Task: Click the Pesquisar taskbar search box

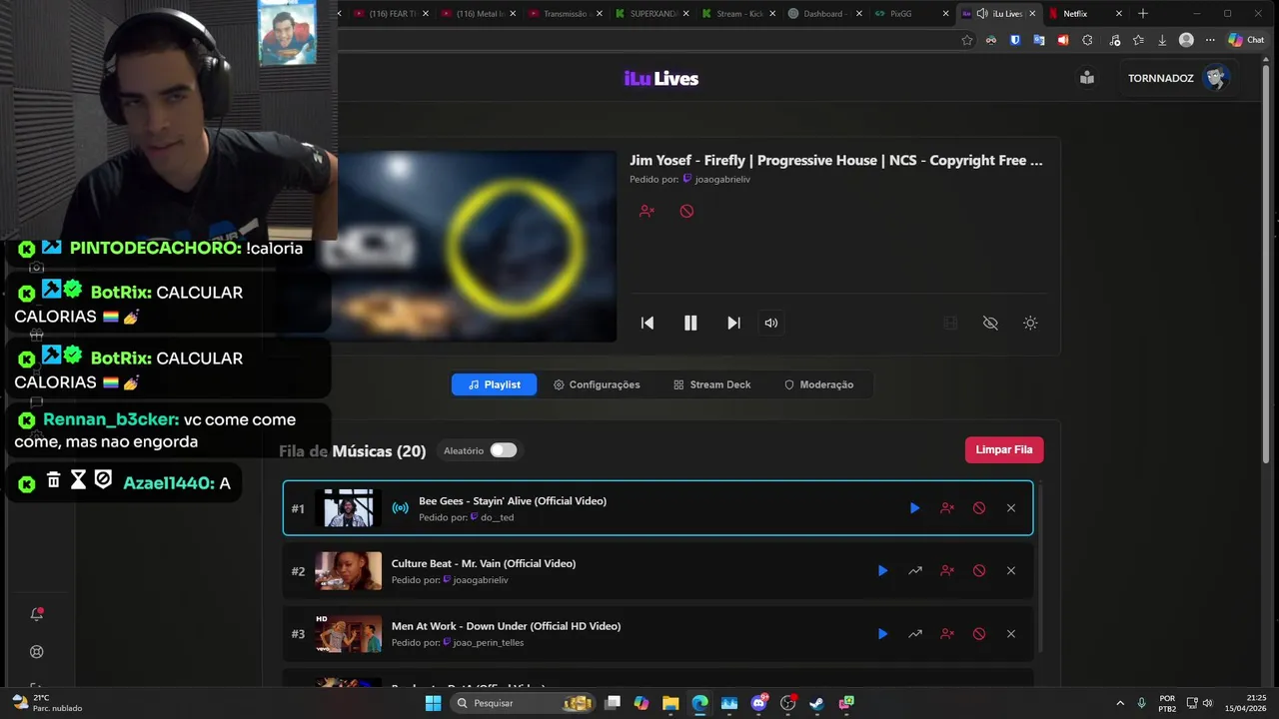Action: coord(525,703)
